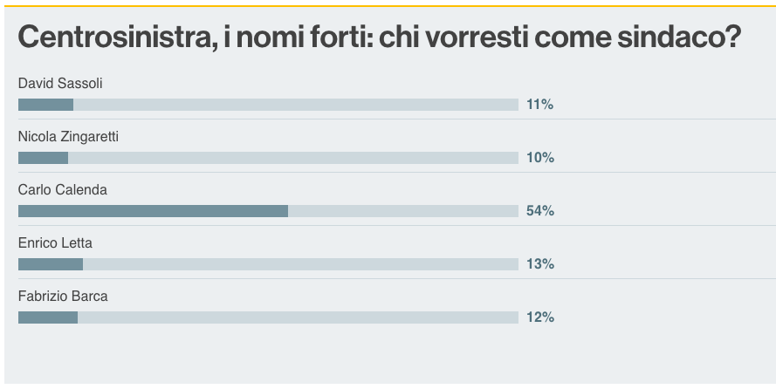Click the filled segment of Letta's bar

point(51,264)
